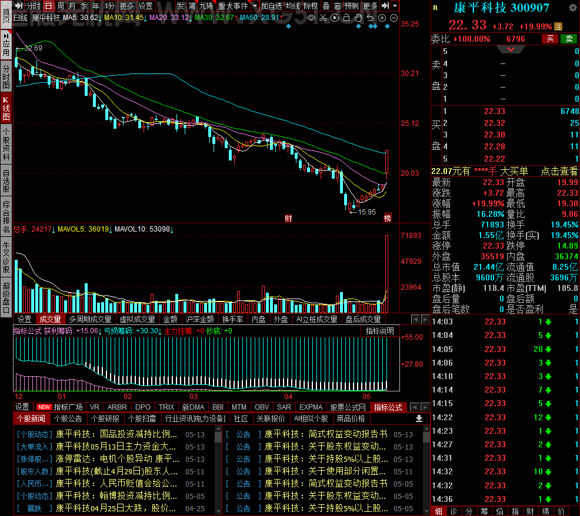
Task: Open 牛叉诊股 in the left sidebar
Action: point(6,257)
